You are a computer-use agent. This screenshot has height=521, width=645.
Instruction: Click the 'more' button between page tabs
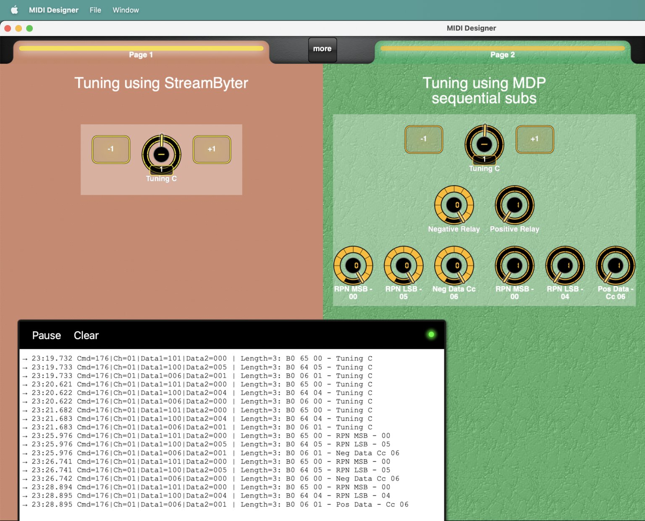[322, 50]
